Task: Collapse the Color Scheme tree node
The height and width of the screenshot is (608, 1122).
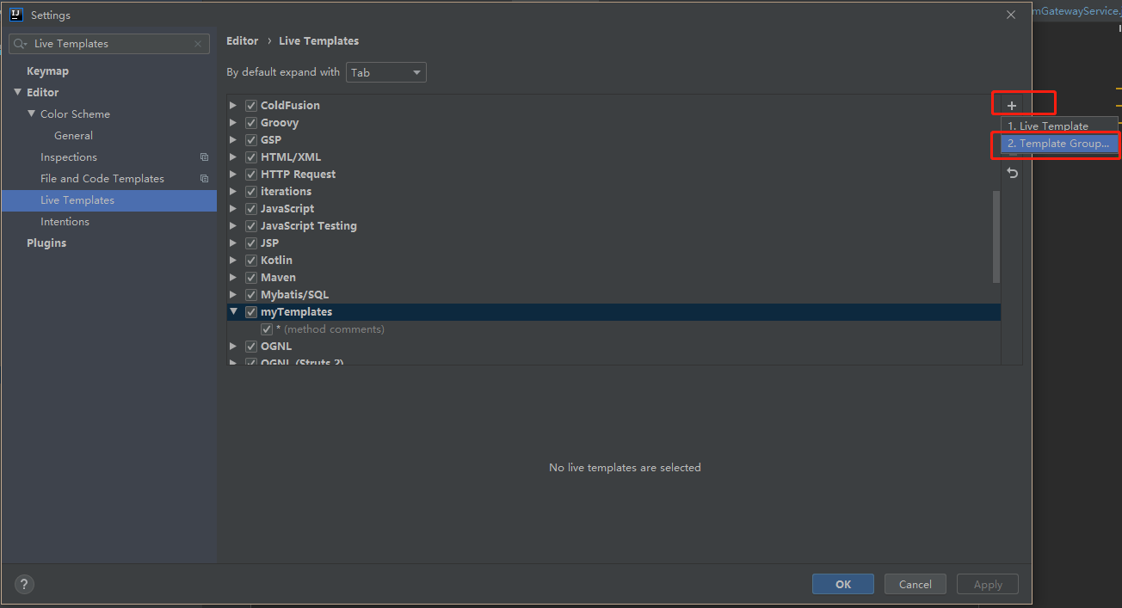Action: pyautogui.click(x=31, y=114)
